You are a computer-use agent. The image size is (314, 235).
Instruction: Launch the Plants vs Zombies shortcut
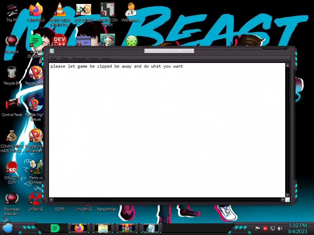tap(36, 172)
